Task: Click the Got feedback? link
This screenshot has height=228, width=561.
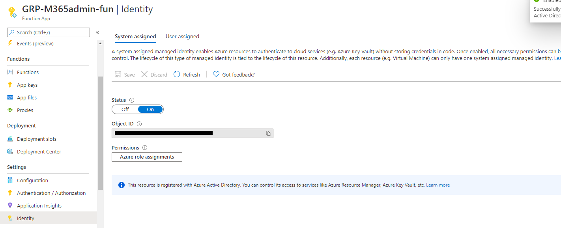Action: 238,75
